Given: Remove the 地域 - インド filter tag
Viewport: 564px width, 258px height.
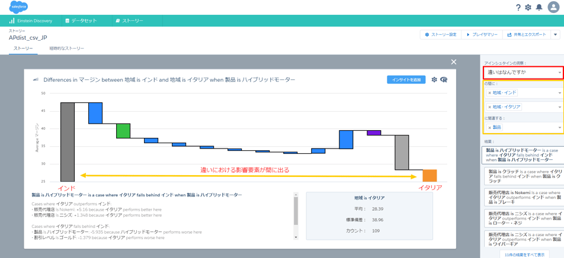Looking at the screenshot, I should [489, 93].
